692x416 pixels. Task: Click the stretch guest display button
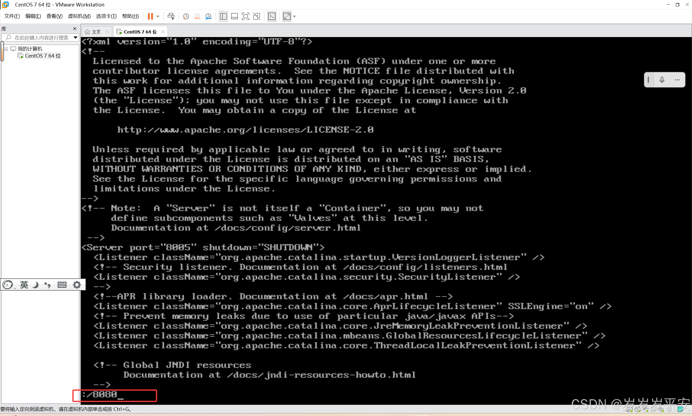[x=287, y=16]
